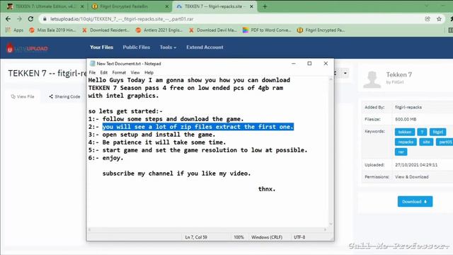
Task: Click the line "6:- enjoy."
Action: [105, 158]
